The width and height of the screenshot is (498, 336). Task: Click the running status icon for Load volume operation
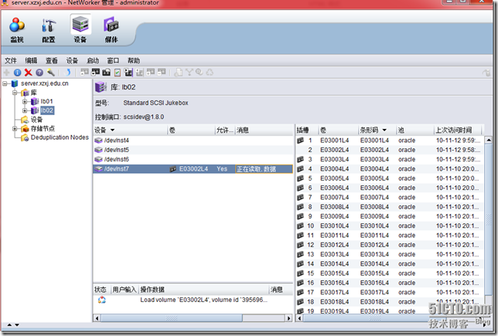101,300
